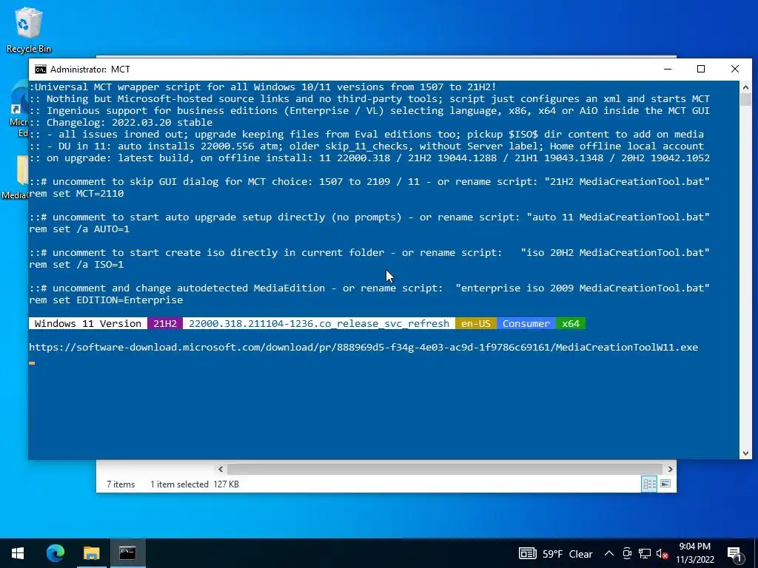Click the muted volume tray icon
This screenshot has height=568, width=758.
(x=663, y=553)
